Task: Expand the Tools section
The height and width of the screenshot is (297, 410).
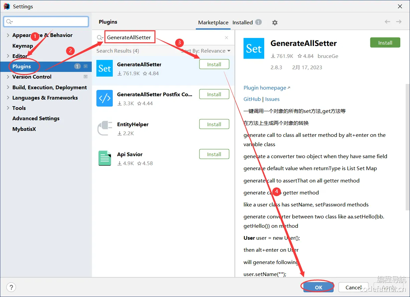Action: point(8,108)
